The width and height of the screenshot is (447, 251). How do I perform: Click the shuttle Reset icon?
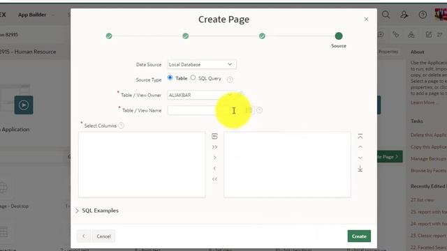pyautogui.click(x=214, y=137)
